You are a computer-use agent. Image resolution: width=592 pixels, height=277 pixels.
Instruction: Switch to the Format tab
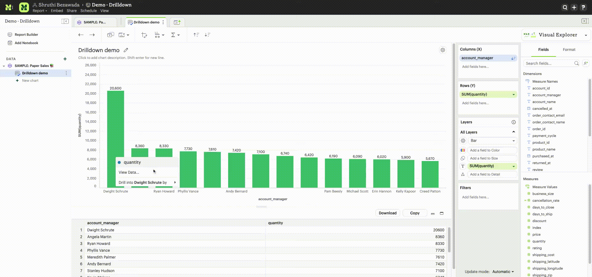569,50
